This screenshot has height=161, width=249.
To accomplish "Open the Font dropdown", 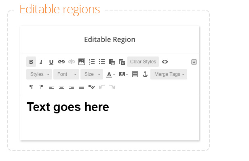I will [66, 74].
